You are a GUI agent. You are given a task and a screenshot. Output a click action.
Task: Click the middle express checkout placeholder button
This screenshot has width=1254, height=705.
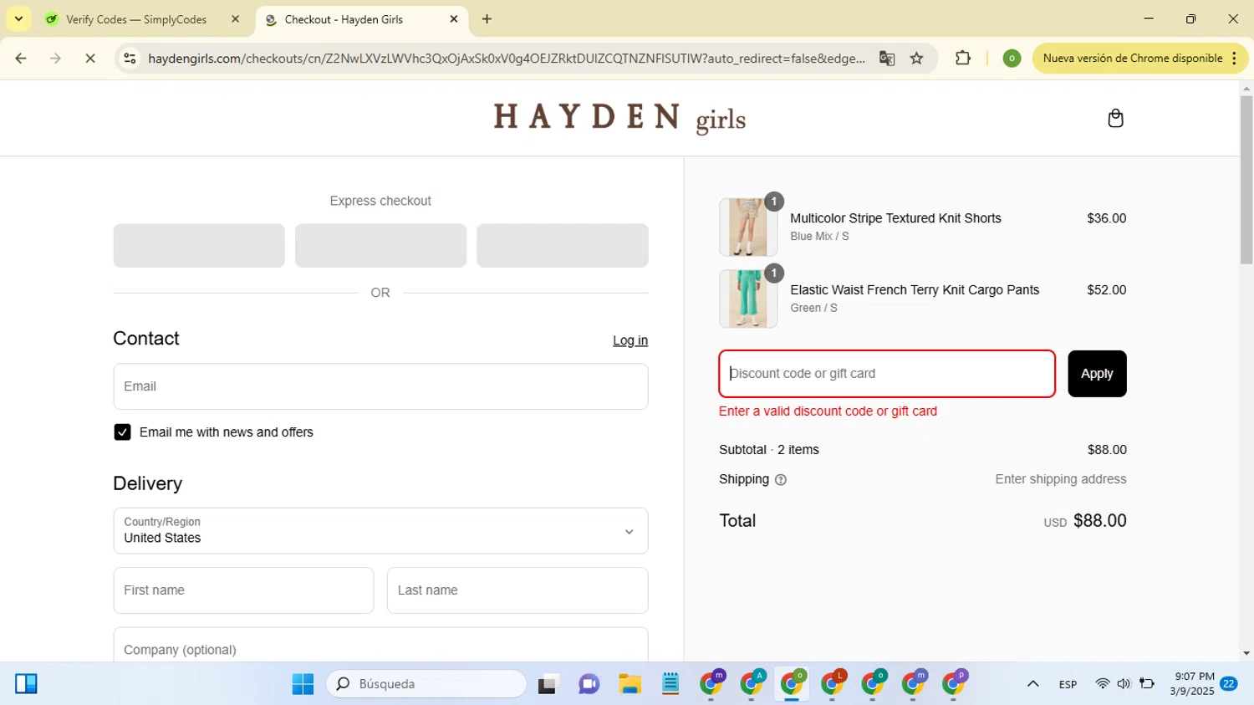pyautogui.click(x=380, y=245)
